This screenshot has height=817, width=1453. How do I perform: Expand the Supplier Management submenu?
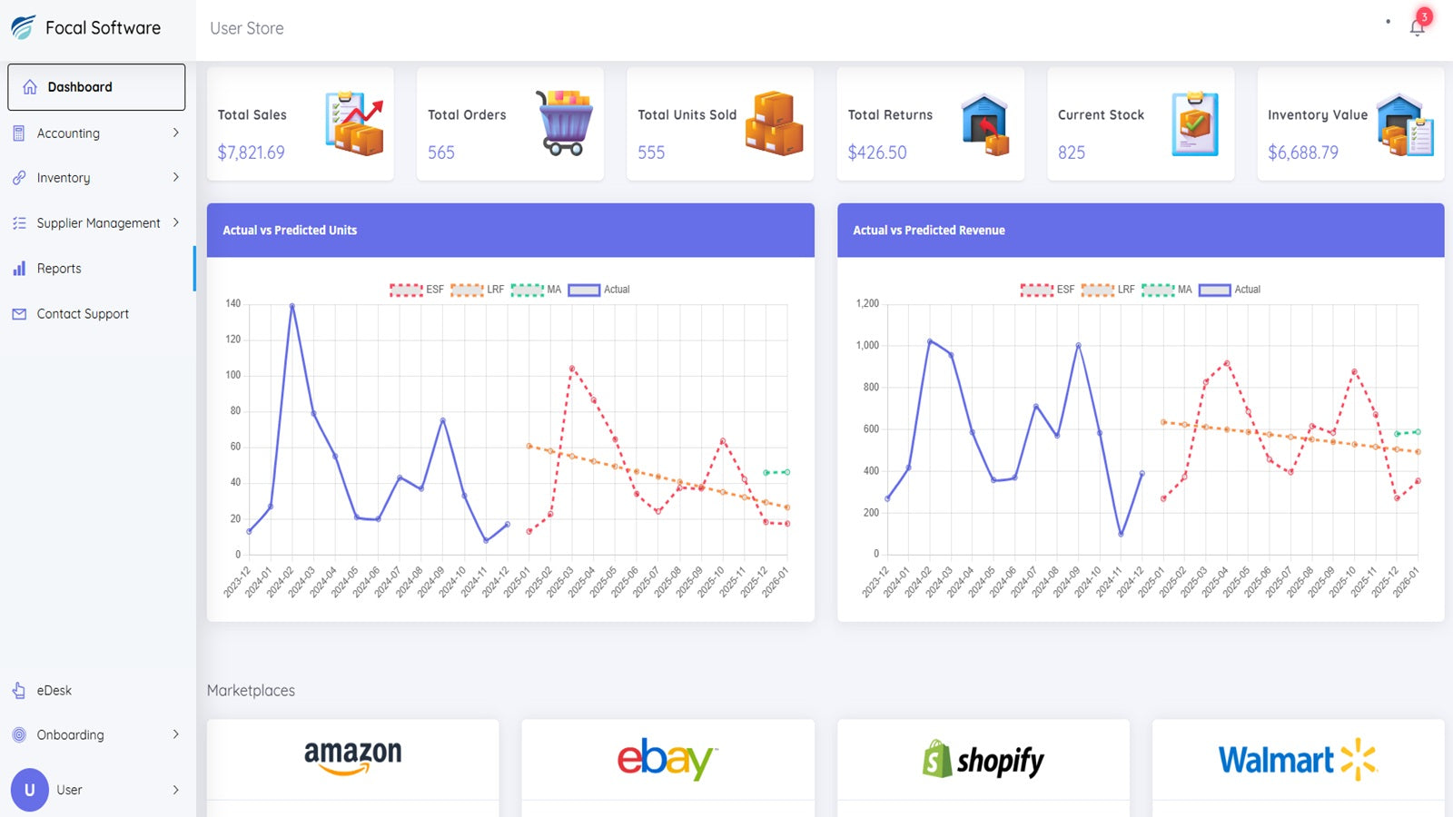coord(96,223)
